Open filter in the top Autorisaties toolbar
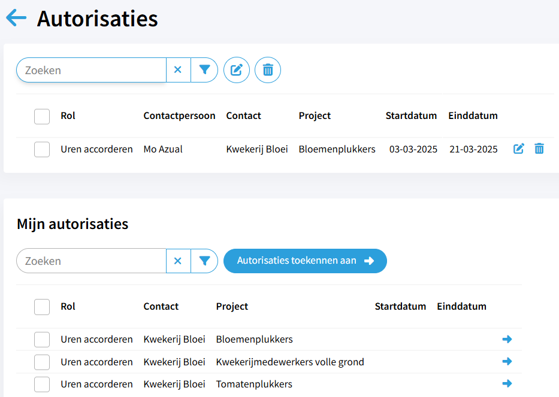This screenshot has width=559, height=397. click(204, 70)
